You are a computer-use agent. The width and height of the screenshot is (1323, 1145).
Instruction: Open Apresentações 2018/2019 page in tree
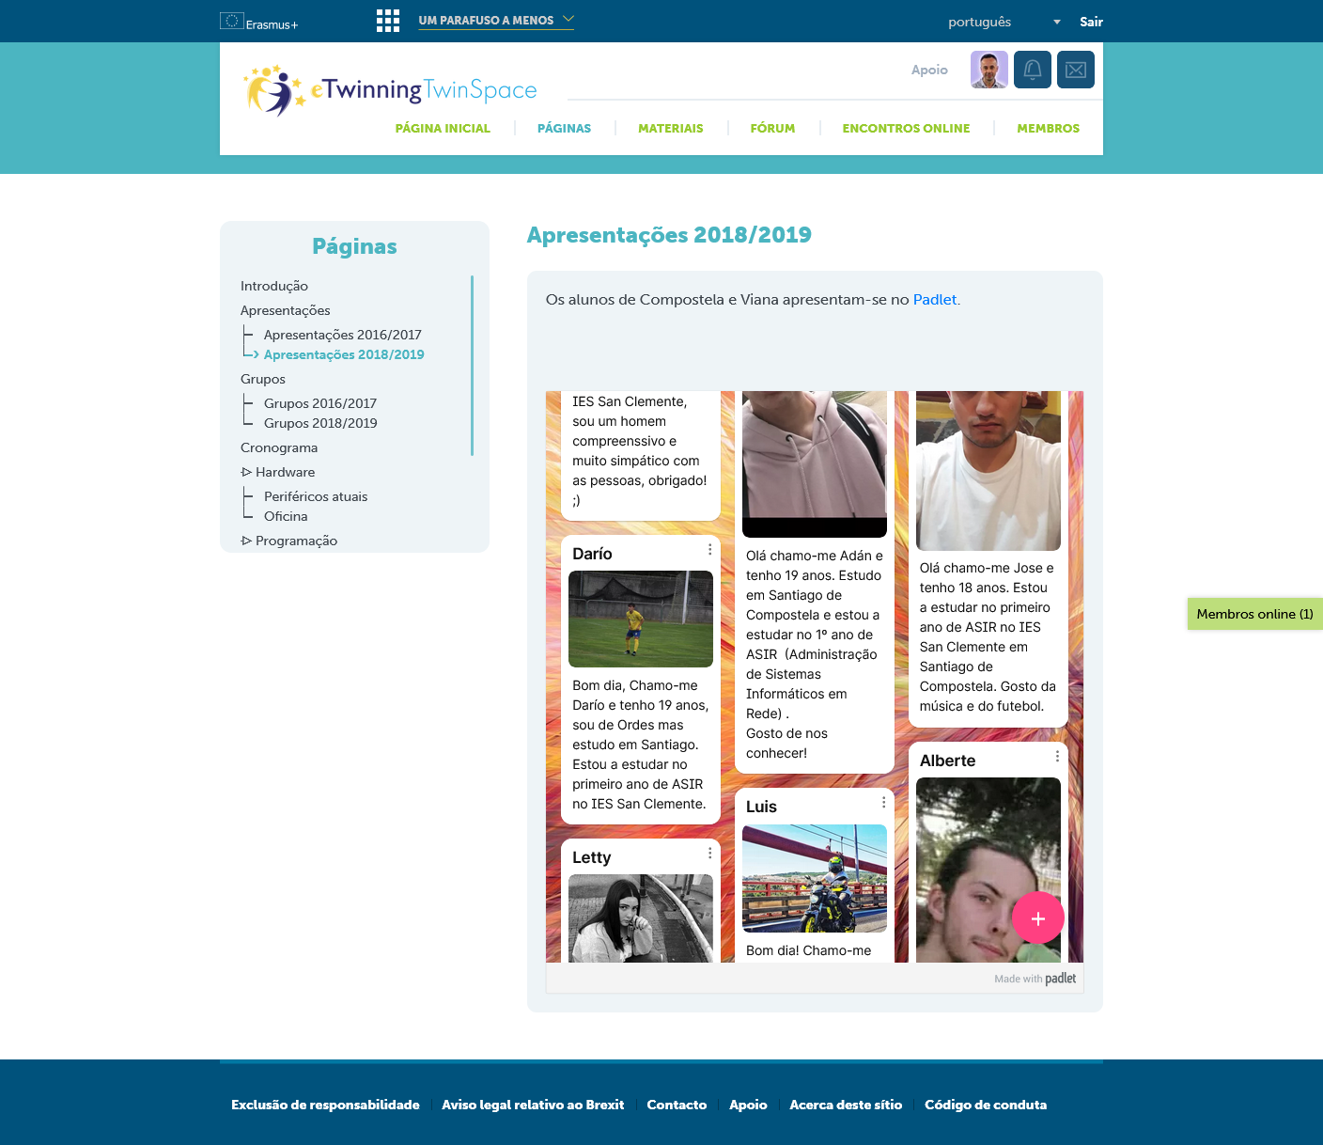point(344,354)
